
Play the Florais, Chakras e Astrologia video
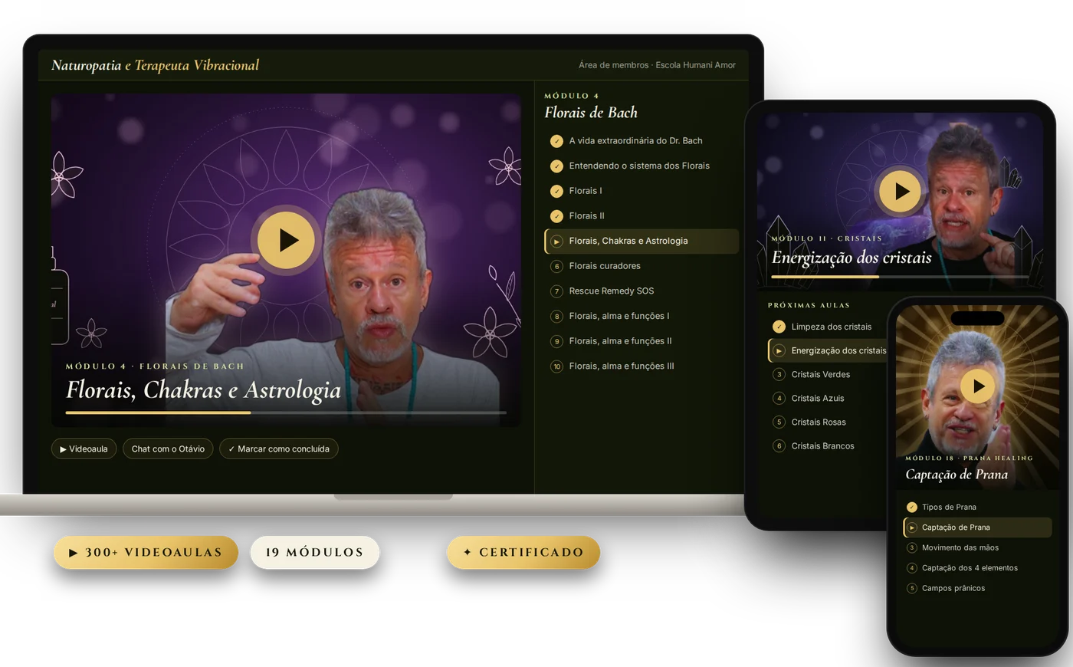point(286,240)
